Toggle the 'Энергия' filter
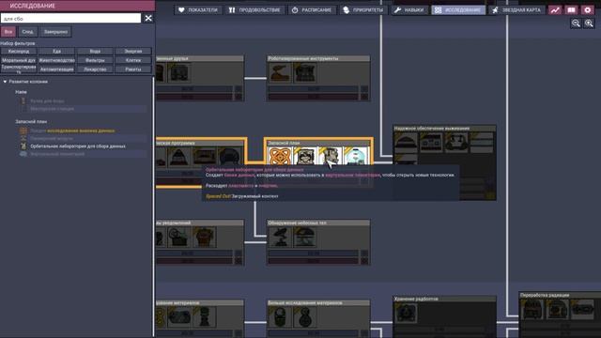 click(133, 51)
